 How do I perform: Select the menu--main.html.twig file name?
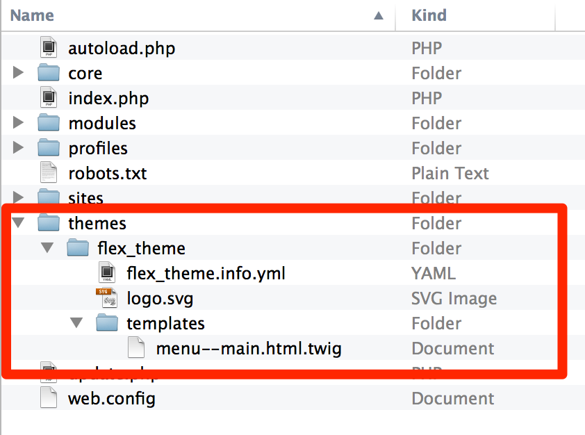pos(249,349)
